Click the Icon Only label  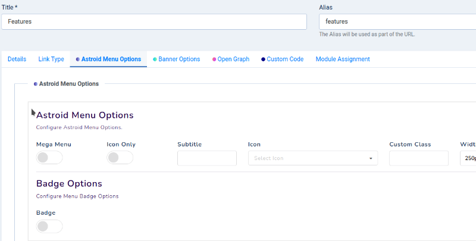[121, 145]
